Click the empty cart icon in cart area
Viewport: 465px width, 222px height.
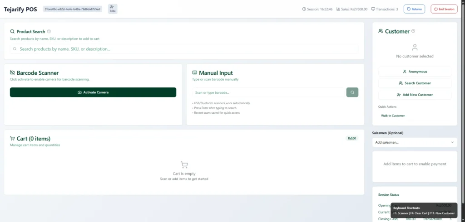(184, 165)
